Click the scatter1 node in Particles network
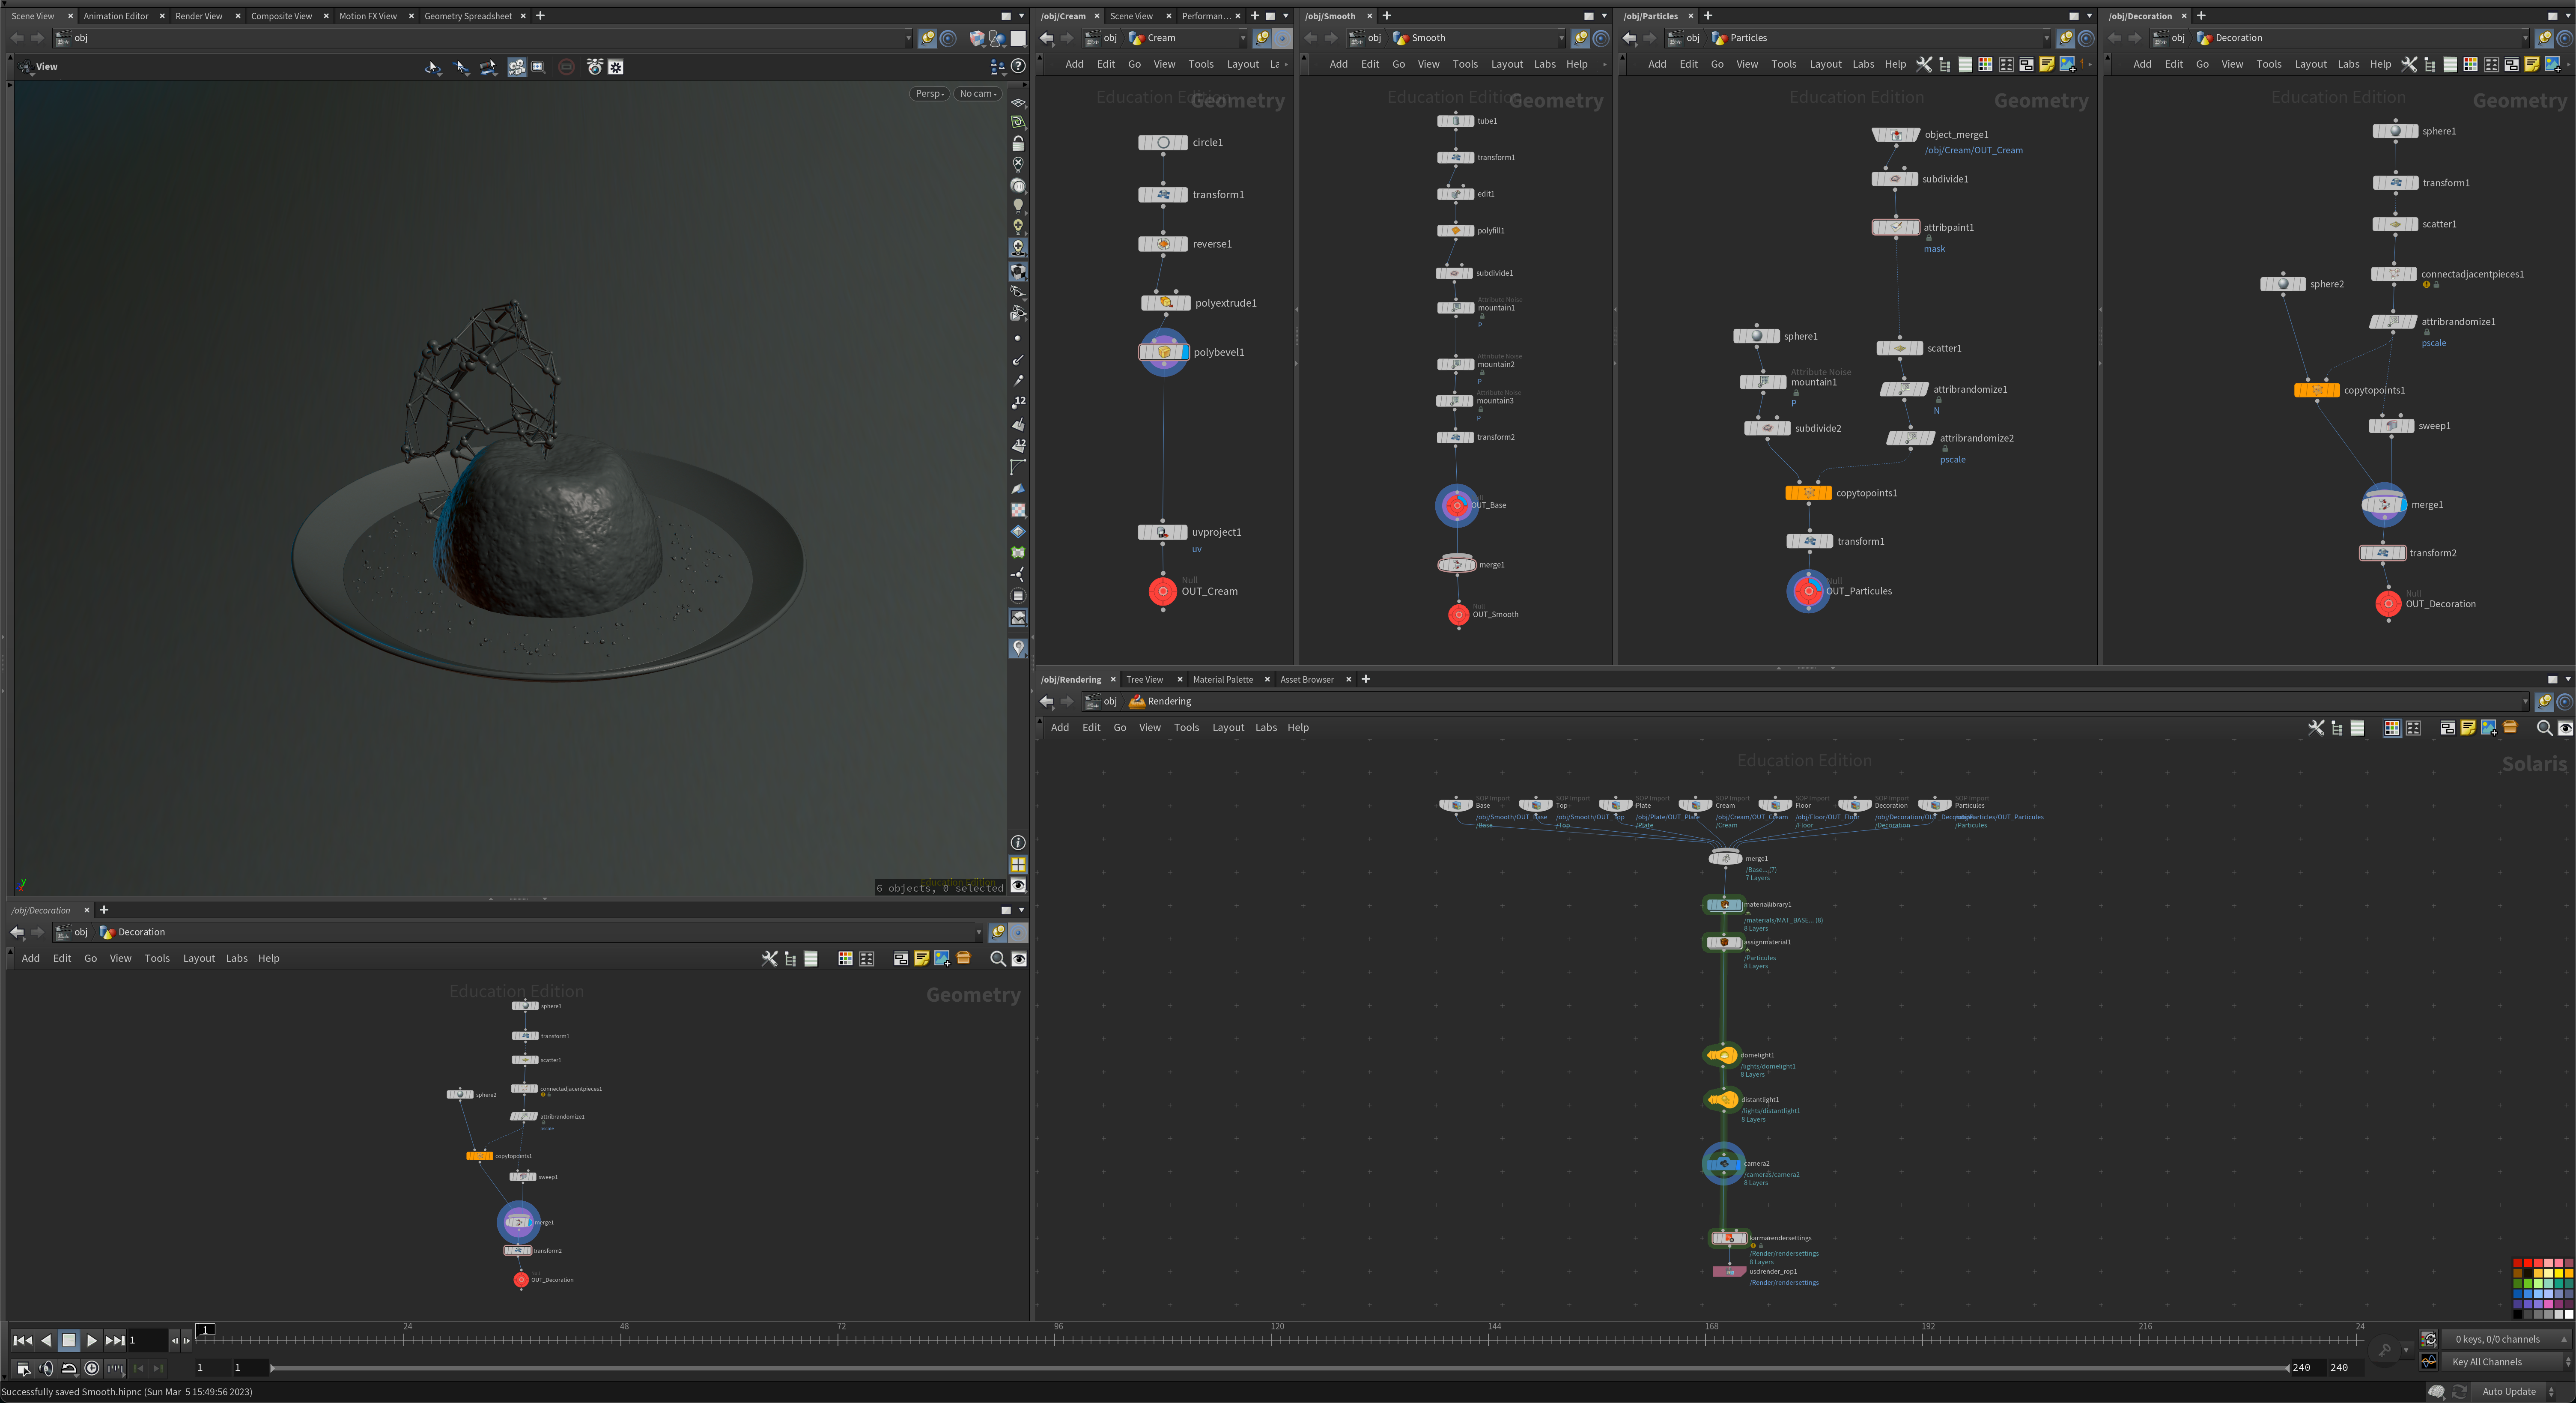This screenshot has height=1403, width=2576. (x=1899, y=348)
